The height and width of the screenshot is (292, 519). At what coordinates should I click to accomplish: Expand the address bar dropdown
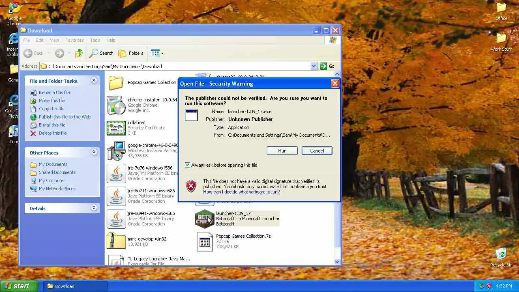(313, 66)
